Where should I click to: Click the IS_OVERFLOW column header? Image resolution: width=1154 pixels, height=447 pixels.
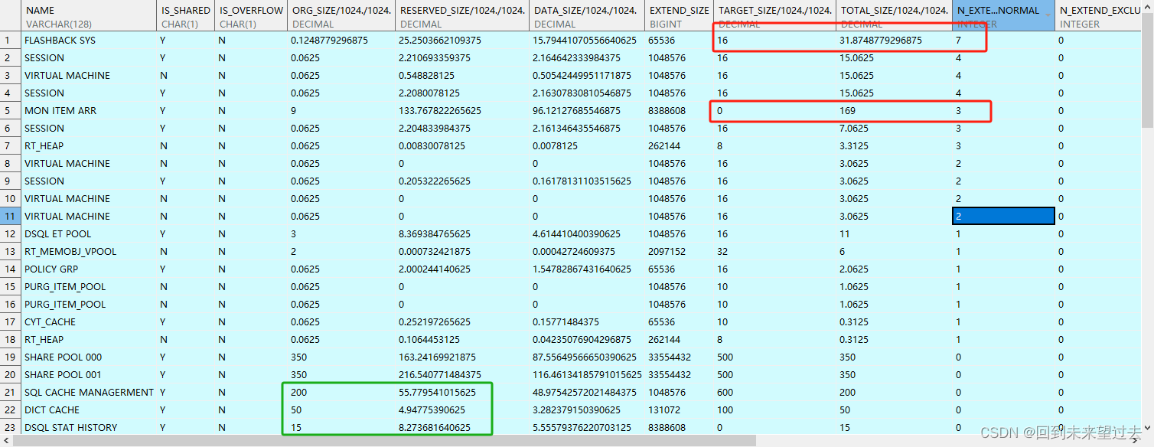(x=251, y=17)
